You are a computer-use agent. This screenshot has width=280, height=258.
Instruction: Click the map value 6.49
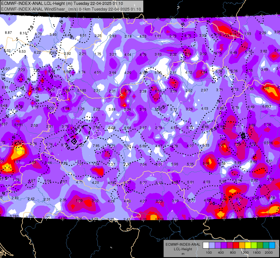pyautogui.click(x=234, y=53)
